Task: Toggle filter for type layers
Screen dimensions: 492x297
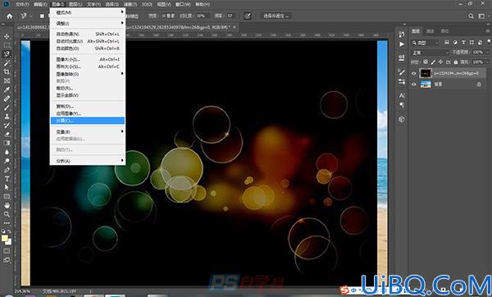Action: click(463, 43)
